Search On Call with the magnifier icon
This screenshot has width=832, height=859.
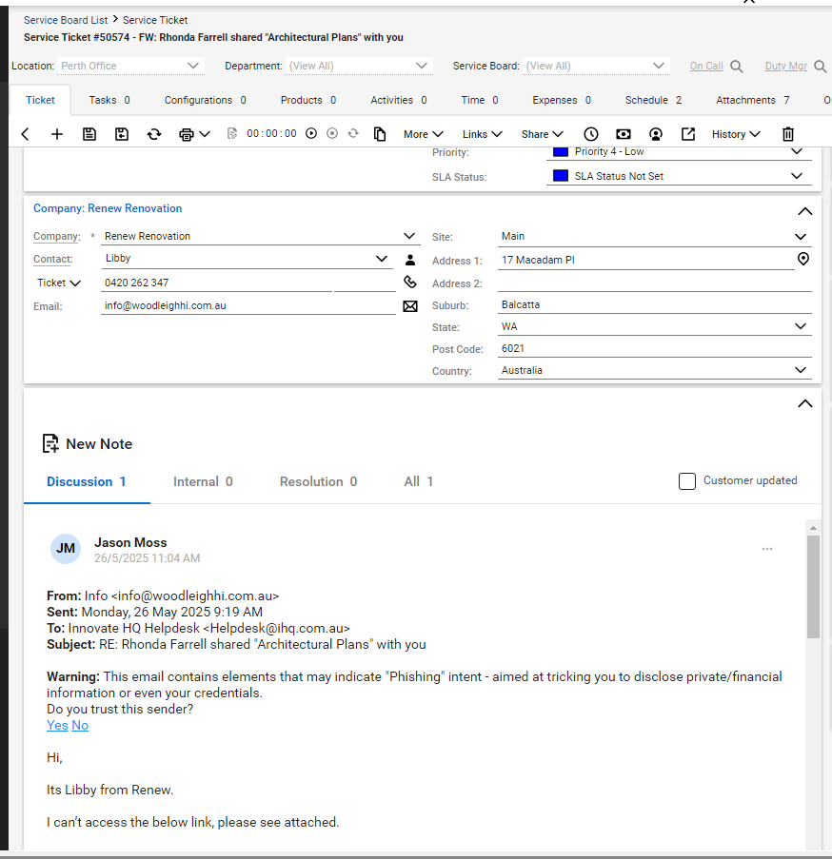tap(737, 67)
